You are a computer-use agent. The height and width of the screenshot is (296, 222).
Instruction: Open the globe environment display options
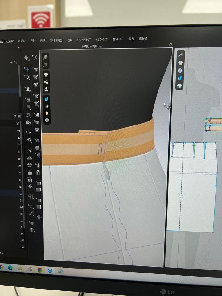(x=47, y=120)
